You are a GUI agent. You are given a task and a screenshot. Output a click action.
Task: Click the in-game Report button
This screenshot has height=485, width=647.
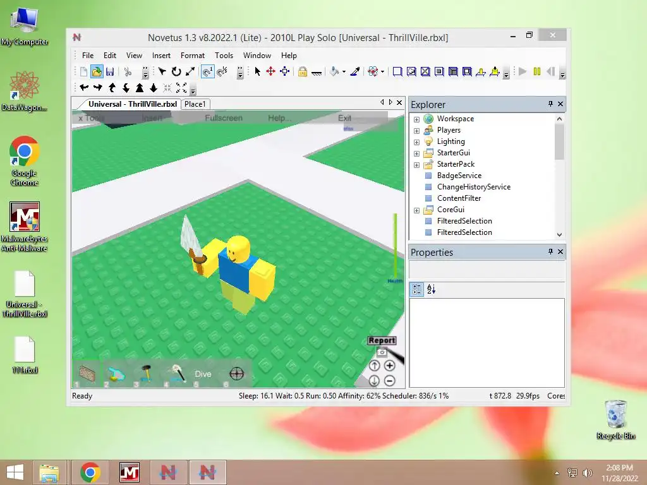pyautogui.click(x=382, y=340)
